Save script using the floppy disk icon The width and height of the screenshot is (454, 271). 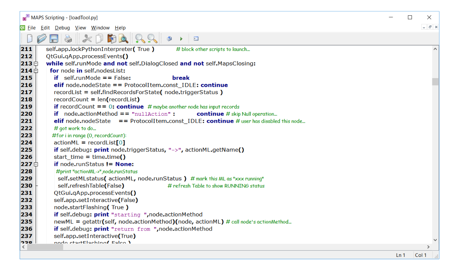click(54, 38)
